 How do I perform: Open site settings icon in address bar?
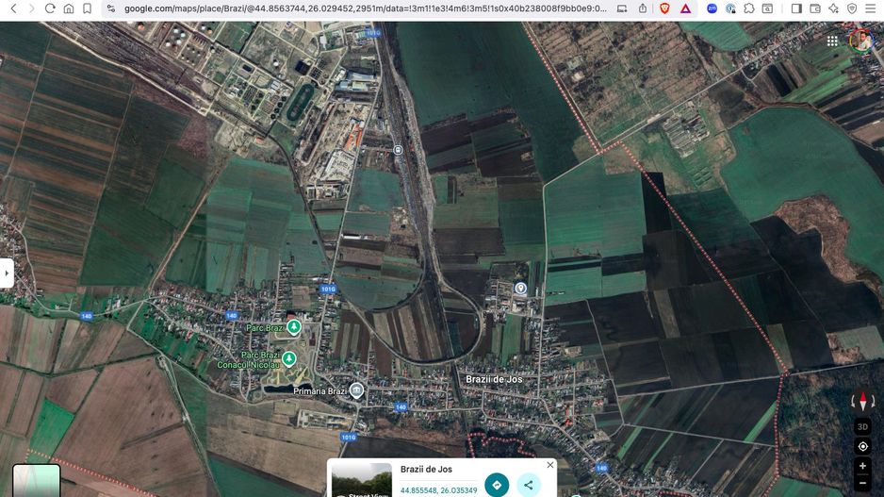(x=111, y=8)
